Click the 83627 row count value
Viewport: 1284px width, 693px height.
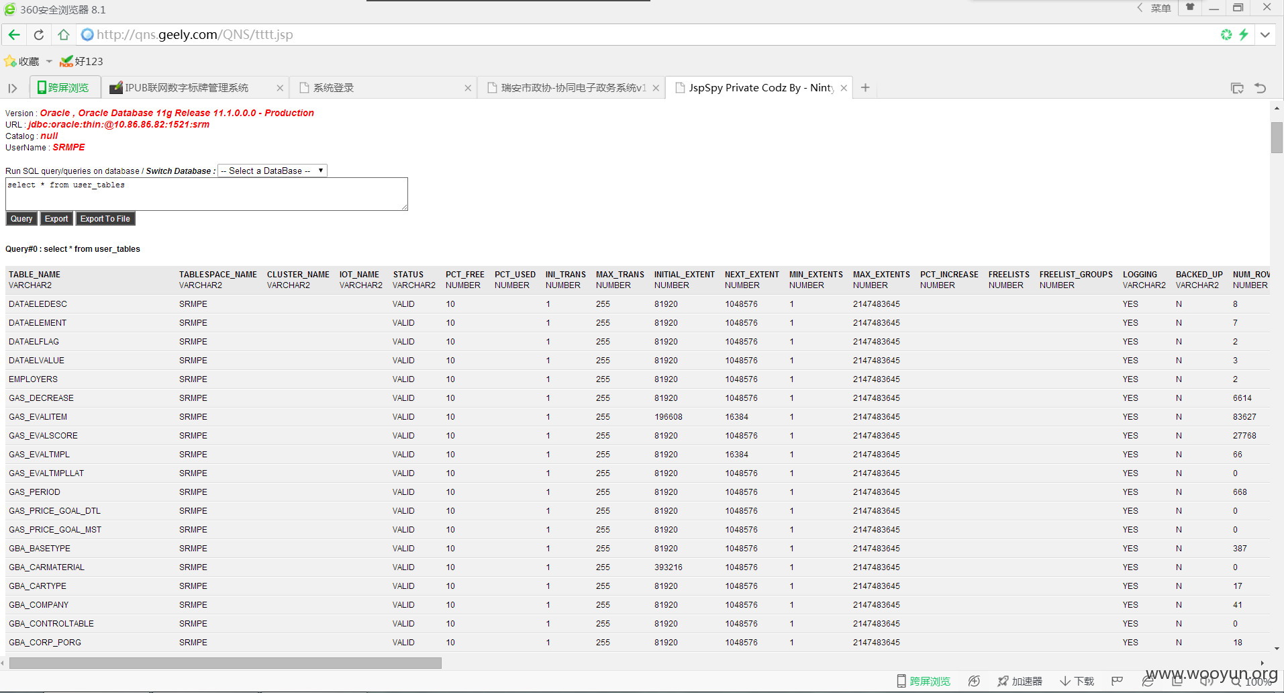(1244, 417)
